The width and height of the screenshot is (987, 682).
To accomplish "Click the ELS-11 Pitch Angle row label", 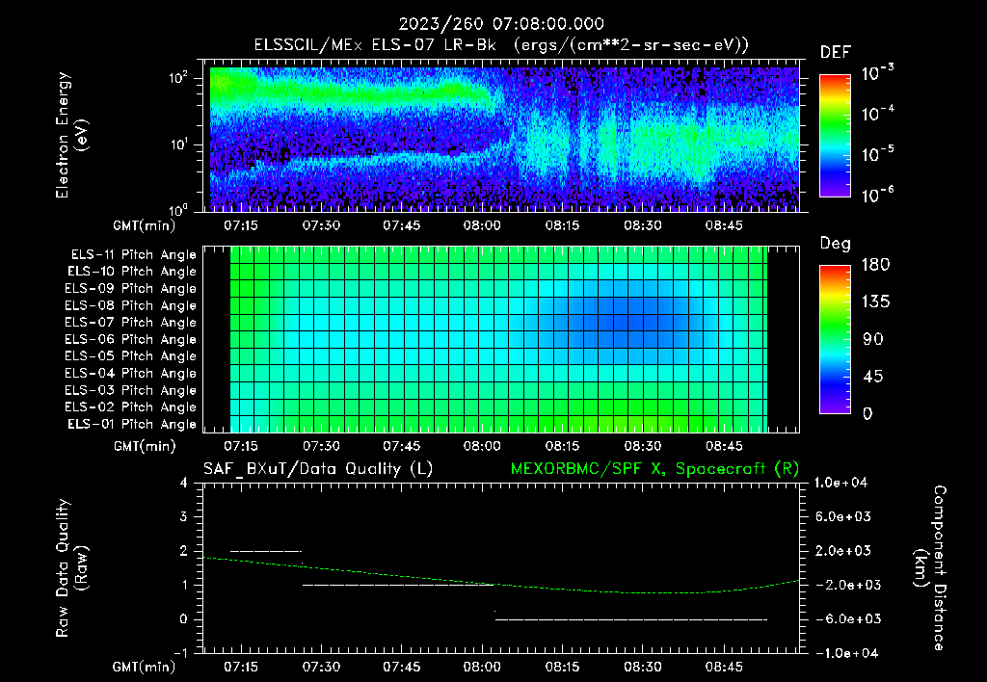I will tap(133, 255).
